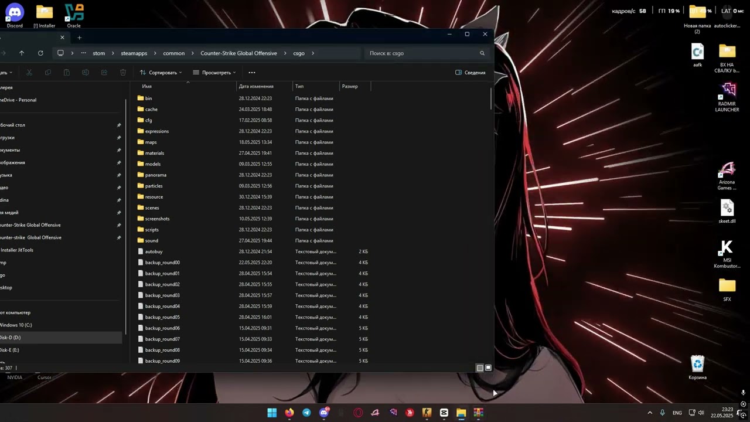Switch to details list view toggle

(x=480, y=368)
